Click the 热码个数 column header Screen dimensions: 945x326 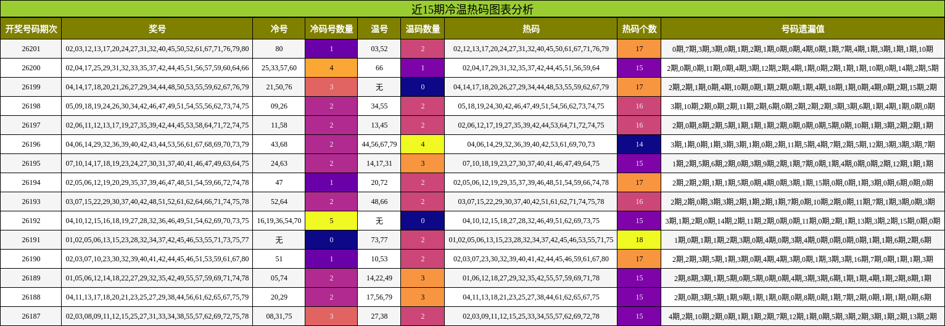coord(639,29)
